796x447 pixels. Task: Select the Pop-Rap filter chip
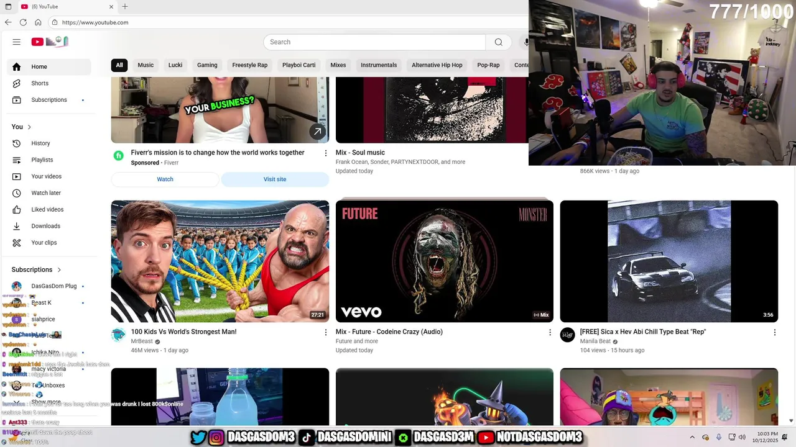click(488, 65)
